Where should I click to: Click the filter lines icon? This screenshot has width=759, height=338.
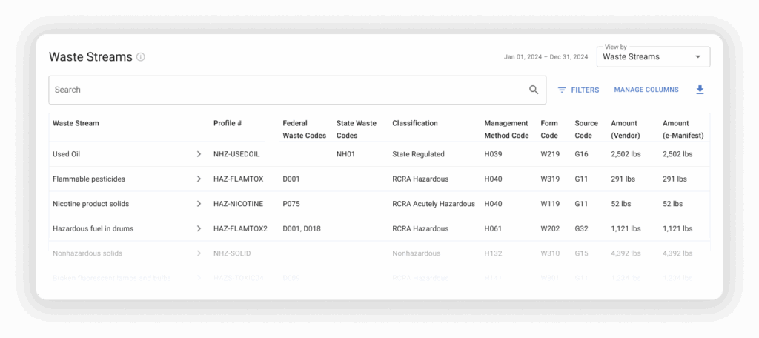(x=562, y=90)
